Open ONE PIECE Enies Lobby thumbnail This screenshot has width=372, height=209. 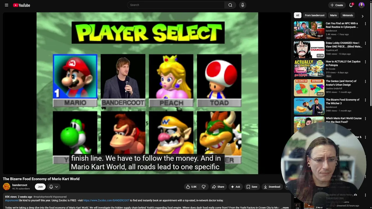click(x=309, y=49)
